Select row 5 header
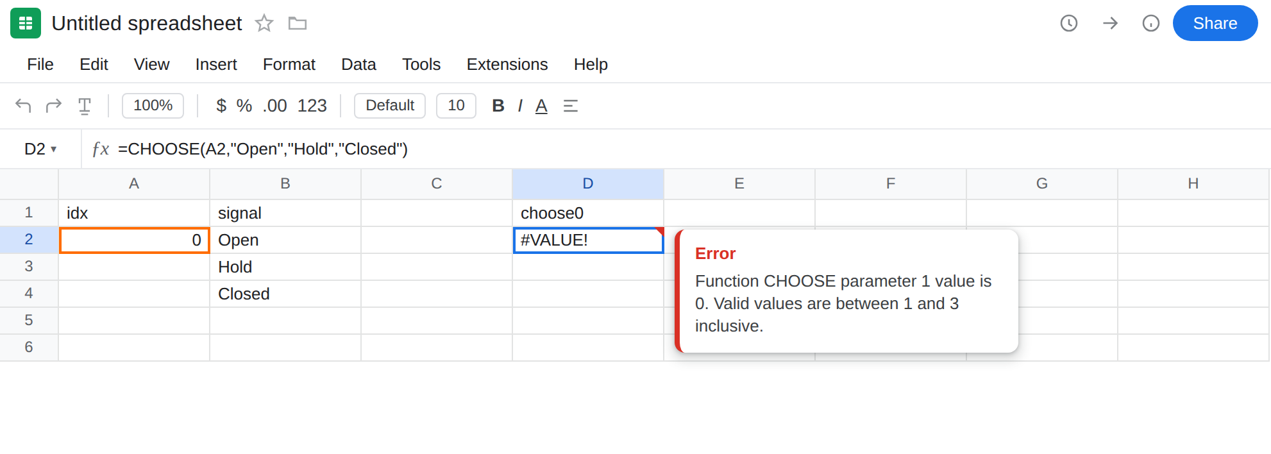Screen dimensions: 1271x454 (x=29, y=320)
